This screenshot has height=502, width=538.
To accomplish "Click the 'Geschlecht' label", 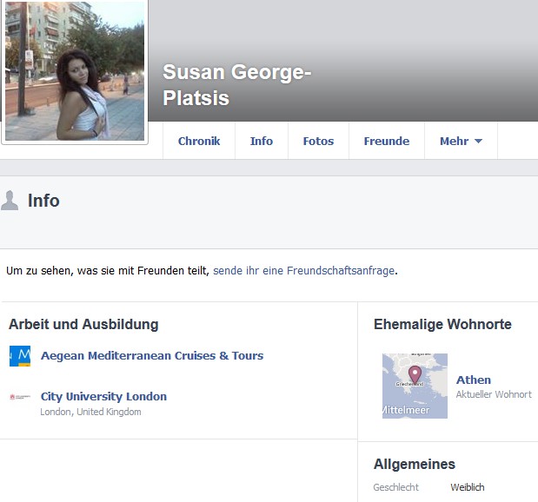I will click(x=396, y=487).
